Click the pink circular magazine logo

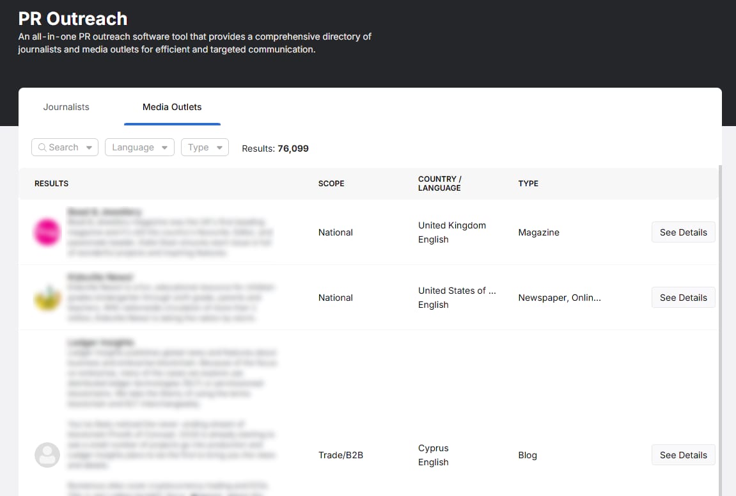point(47,232)
